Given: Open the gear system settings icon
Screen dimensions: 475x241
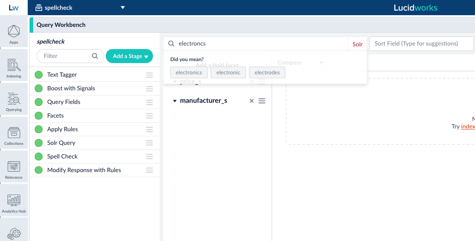Looking at the screenshot, I should pos(14,233).
